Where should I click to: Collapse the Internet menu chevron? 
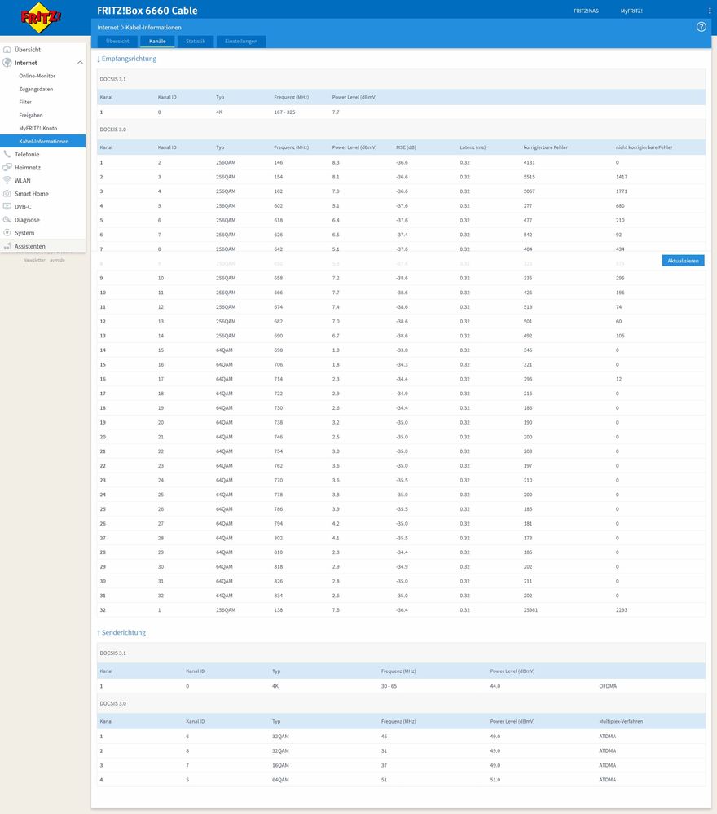[80, 63]
